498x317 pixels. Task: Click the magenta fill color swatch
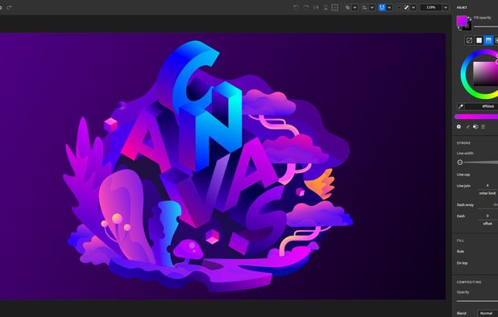pos(462,21)
